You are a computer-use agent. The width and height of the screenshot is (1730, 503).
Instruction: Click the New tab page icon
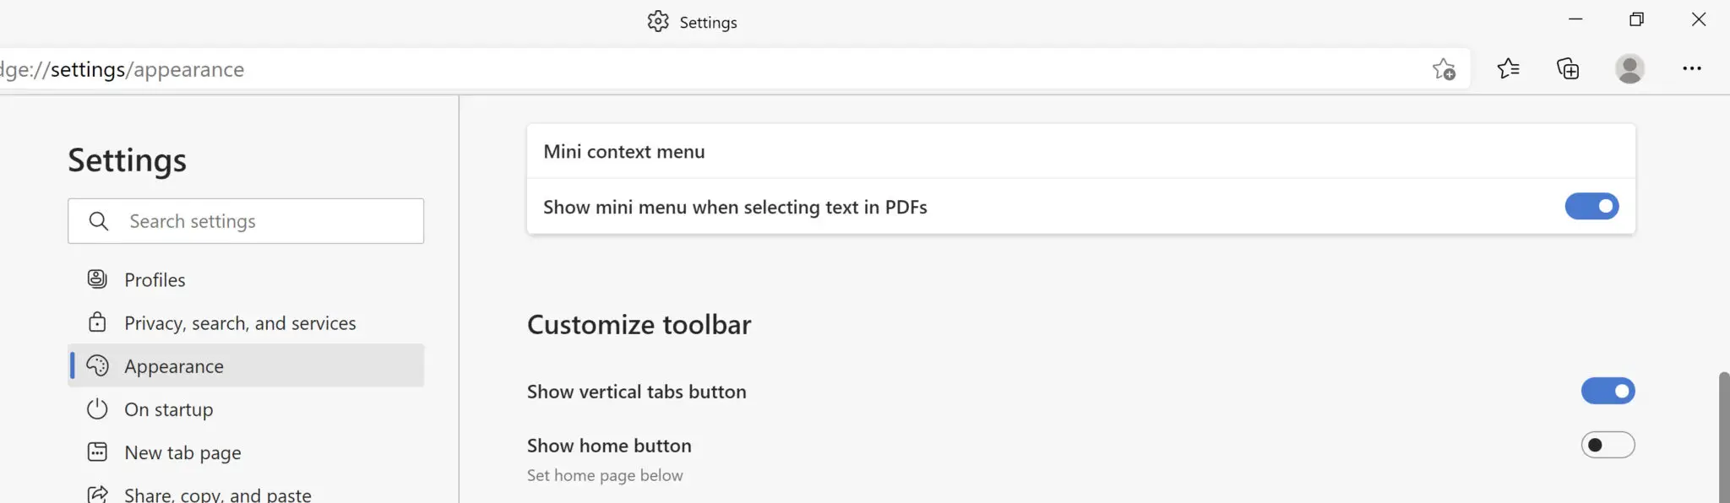pyautogui.click(x=97, y=452)
